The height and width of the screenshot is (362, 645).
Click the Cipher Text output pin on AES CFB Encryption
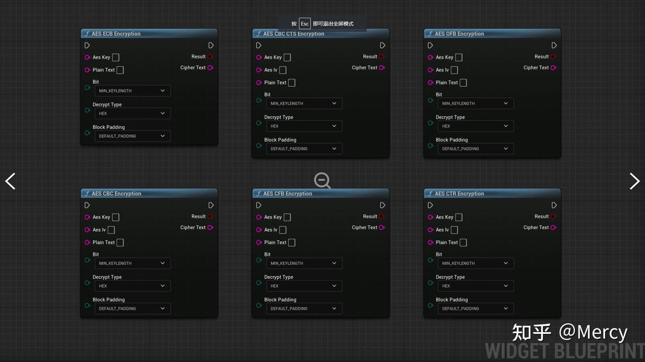382,227
